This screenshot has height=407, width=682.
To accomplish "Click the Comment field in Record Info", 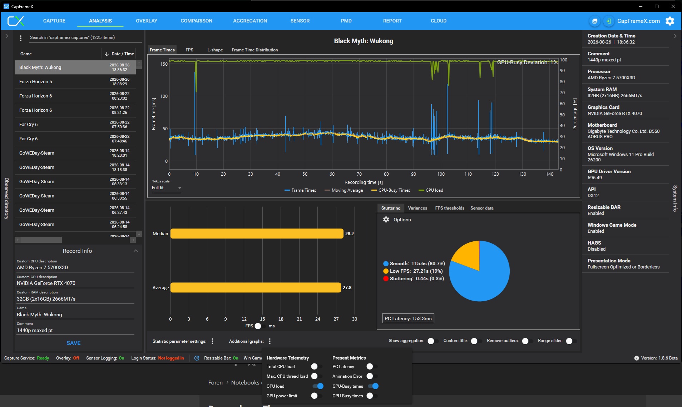I will pos(75,331).
